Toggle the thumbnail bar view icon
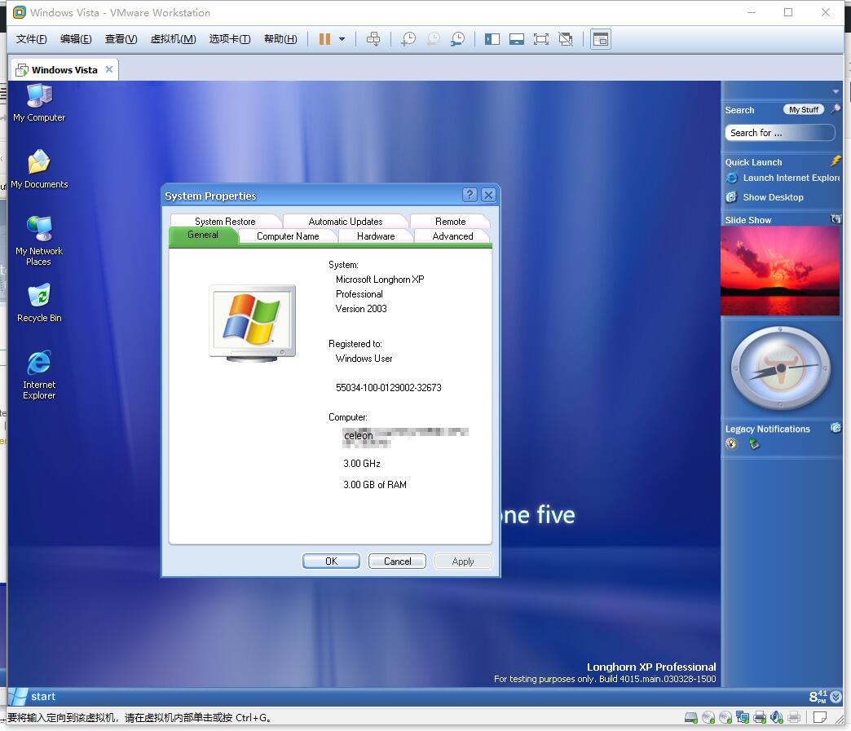 click(517, 39)
